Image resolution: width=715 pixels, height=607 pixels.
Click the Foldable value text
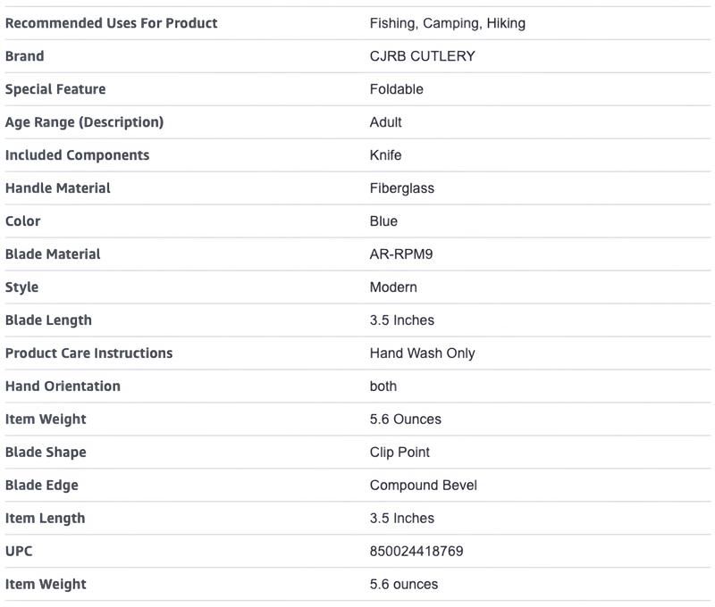click(x=396, y=89)
